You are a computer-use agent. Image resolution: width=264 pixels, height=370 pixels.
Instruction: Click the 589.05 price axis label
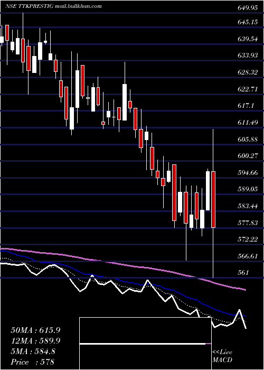[248, 189]
